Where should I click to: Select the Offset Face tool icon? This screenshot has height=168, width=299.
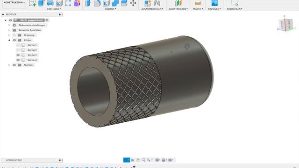pos(124,3)
